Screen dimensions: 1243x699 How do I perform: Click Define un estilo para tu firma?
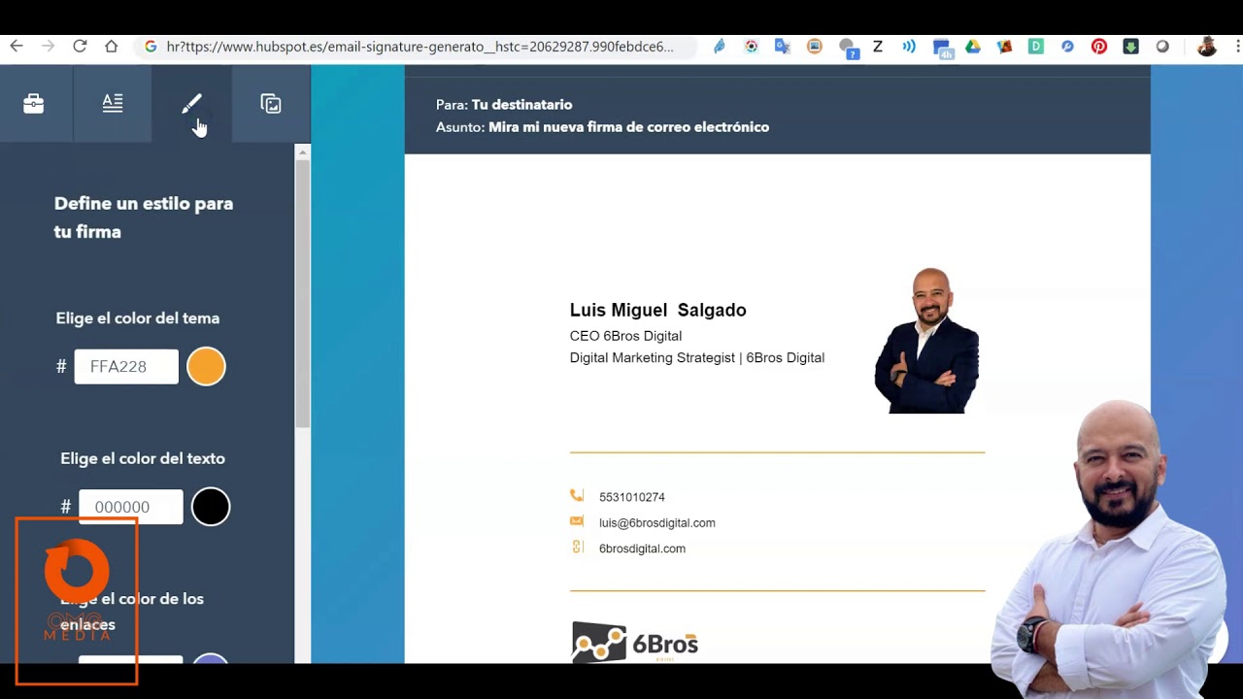144,217
